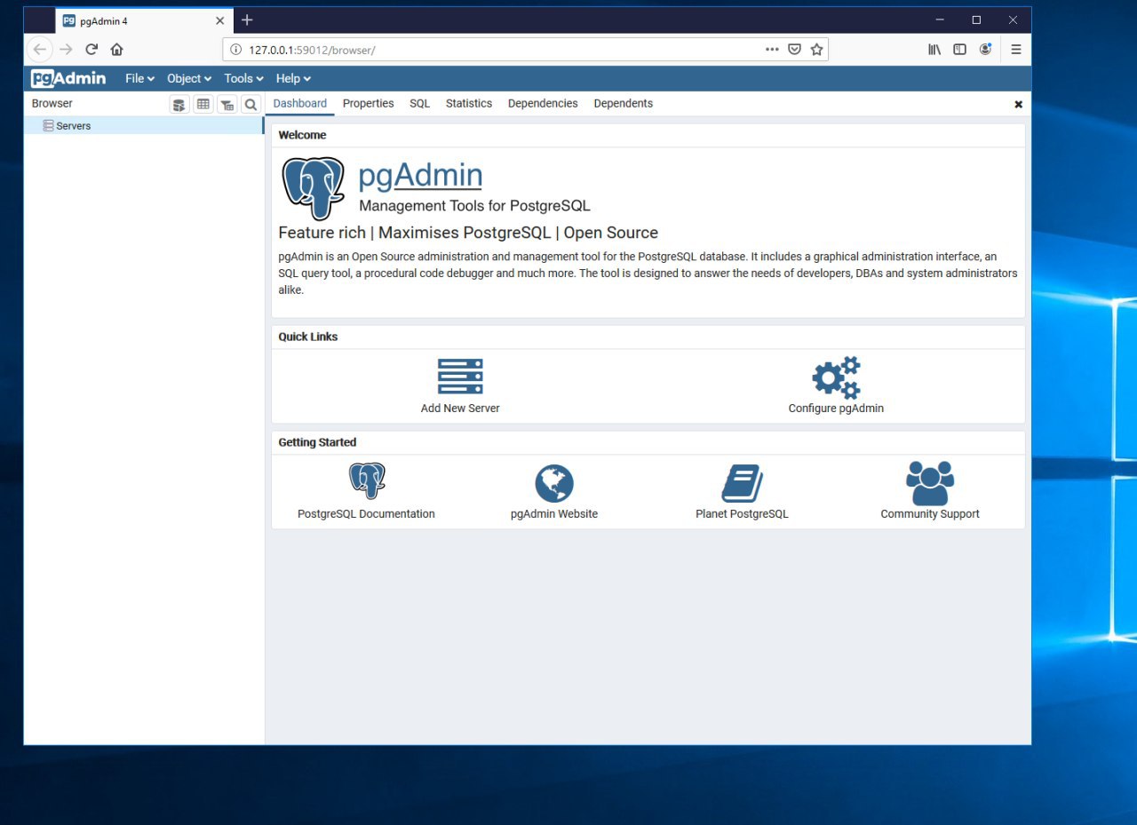This screenshot has height=825, width=1137.
Task: Click the Configure pgAdmin link text
Action: (x=836, y=409)
